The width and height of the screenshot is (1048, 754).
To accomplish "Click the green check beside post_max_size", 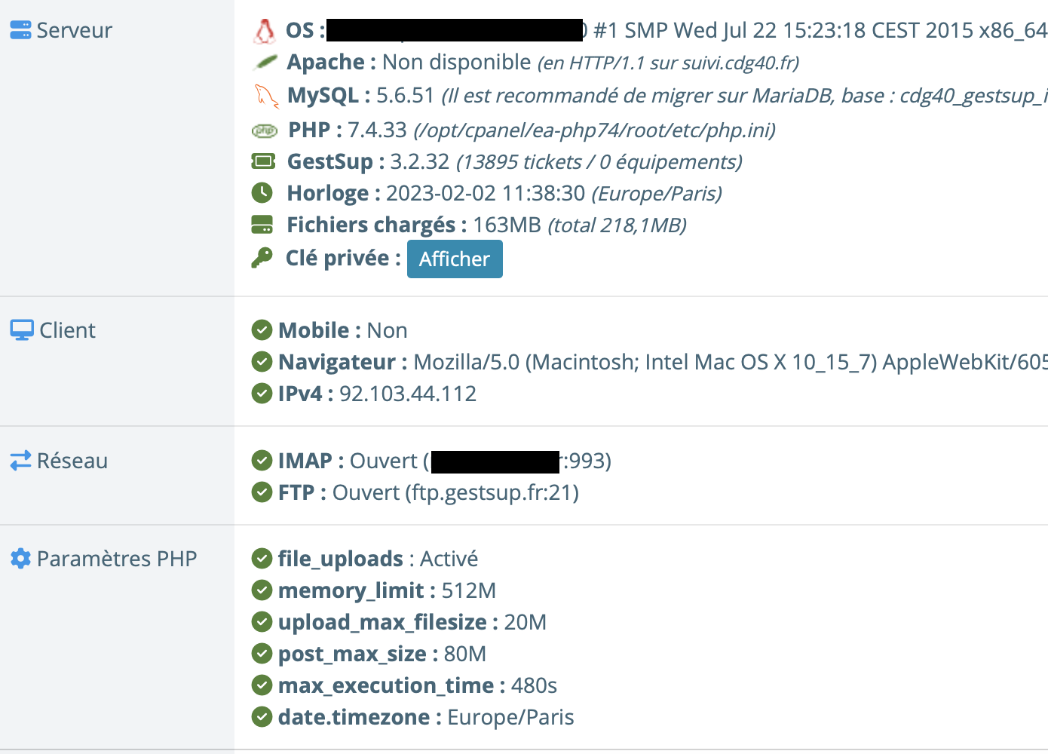I will (x=262, y=654).
